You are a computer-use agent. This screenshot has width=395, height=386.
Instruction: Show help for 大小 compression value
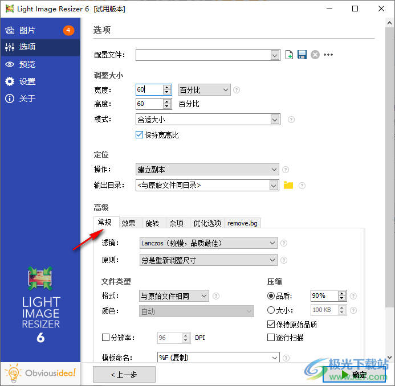(353, 310)
